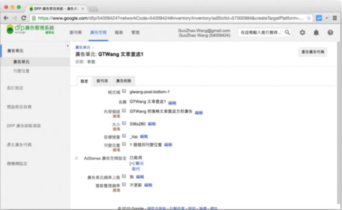Open the settings gear icon in DFP header

tap(303, 32)
